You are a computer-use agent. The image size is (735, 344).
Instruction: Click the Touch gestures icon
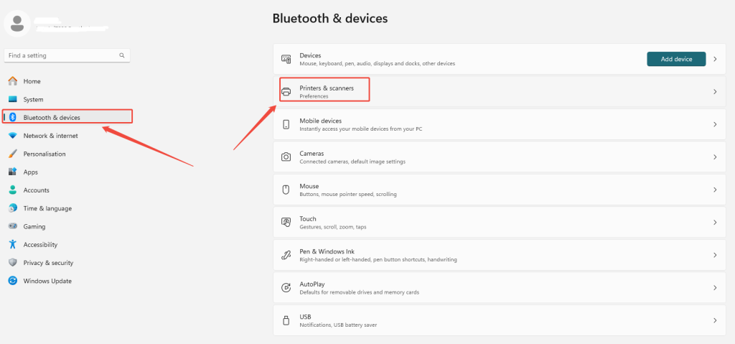[286, 222]
